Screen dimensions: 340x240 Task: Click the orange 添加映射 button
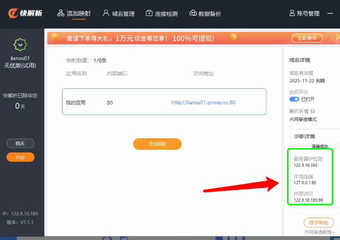coord(157,144)
